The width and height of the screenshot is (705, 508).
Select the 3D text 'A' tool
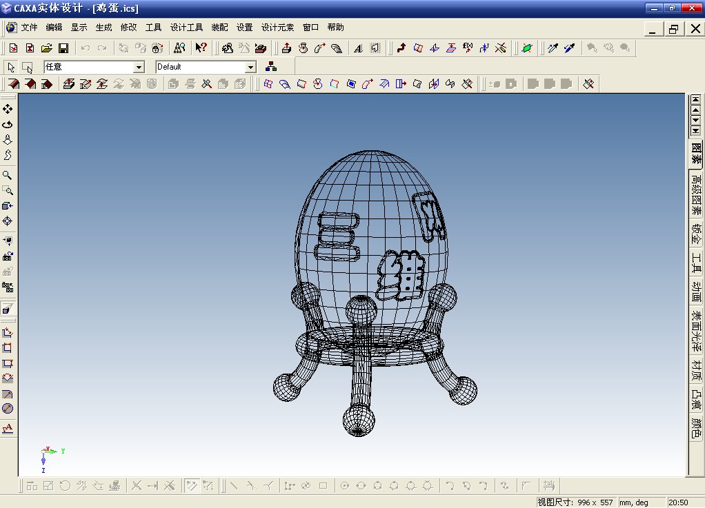point(358,48)
